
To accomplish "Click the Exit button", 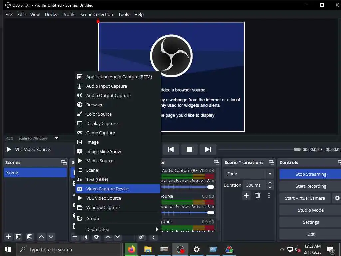I will pos(311,234).
